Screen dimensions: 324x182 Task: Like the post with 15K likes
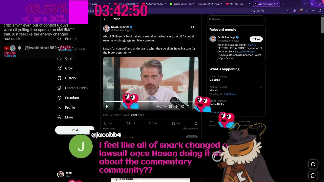click(151, 123)
